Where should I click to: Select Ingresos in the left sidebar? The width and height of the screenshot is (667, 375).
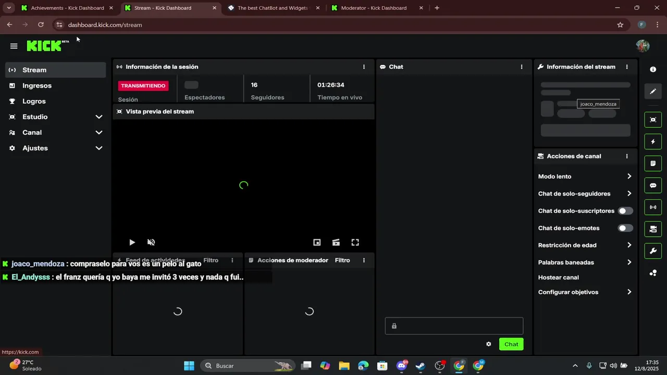(x=55, y=85)
